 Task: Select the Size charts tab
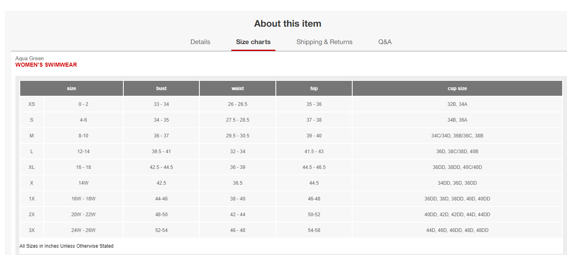coord(253,42)
